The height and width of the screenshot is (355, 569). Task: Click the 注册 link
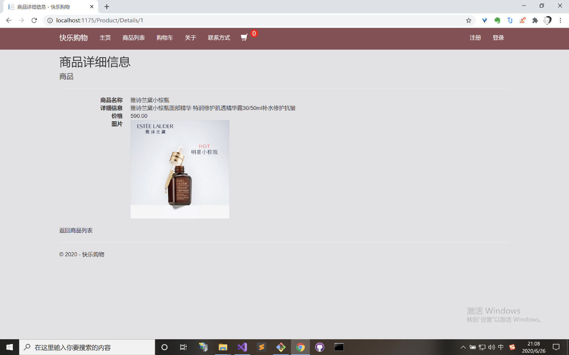click(475, 38)
